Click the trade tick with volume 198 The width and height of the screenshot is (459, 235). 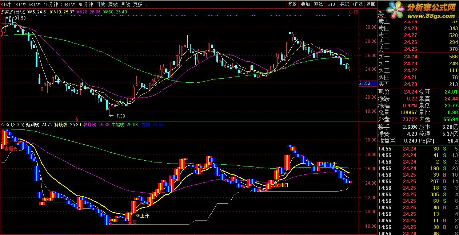[x=418, y=168]
